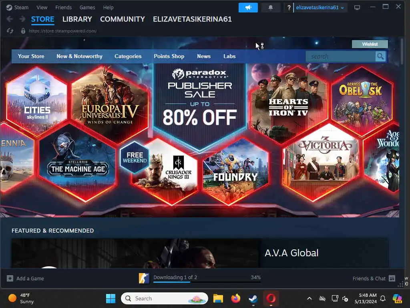Click the Windows taskbar Search box
Viewport: 410px width, 308px height.
[165, 298]
